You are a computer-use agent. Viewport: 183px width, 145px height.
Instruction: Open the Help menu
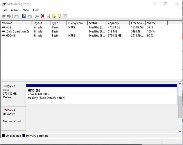pos(36,10)
